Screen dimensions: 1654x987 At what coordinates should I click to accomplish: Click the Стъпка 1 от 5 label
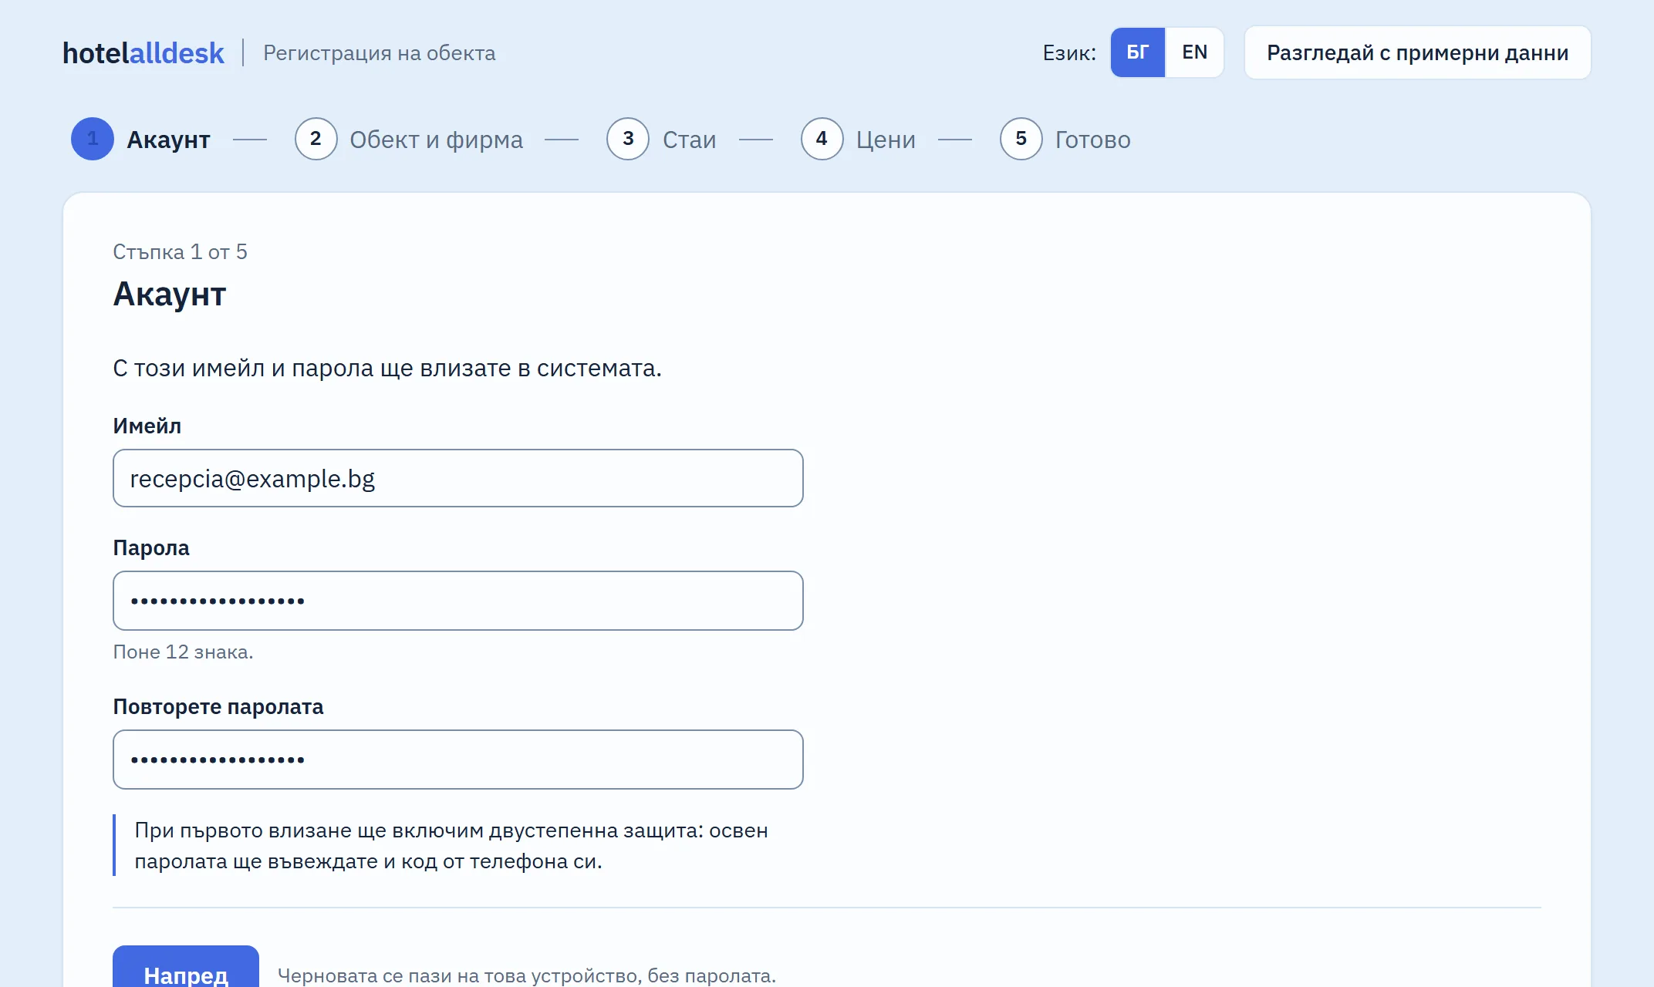click(x=180, y=252)
